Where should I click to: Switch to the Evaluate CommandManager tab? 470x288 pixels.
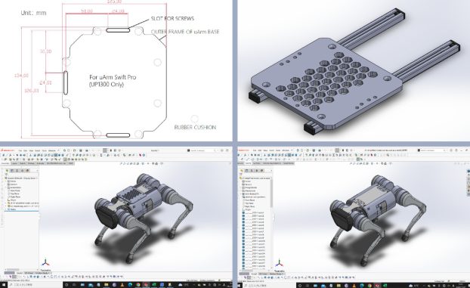pos(40,163)
